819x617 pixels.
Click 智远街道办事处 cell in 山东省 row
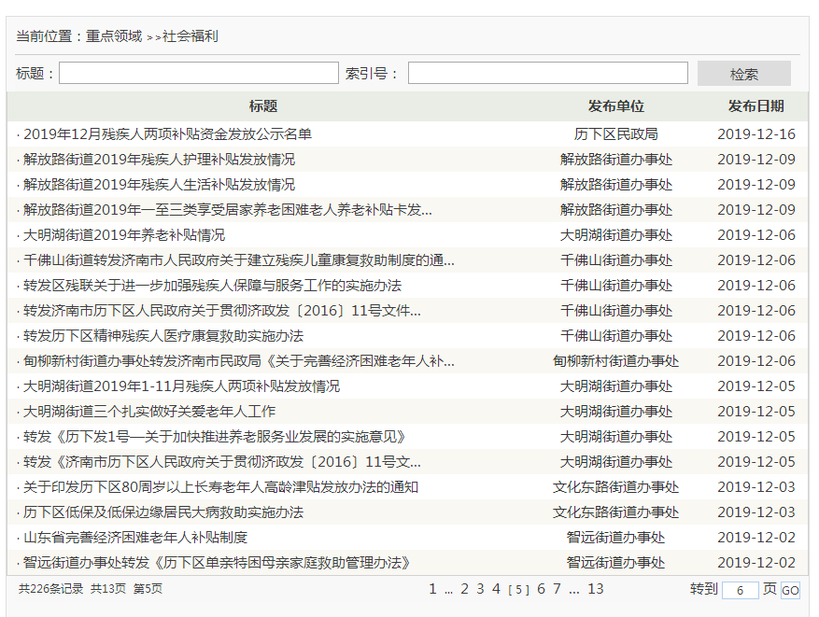[615, 537]
